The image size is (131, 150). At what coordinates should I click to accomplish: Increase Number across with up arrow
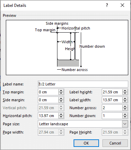[x=125, y=106]
